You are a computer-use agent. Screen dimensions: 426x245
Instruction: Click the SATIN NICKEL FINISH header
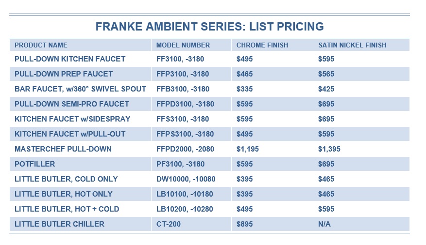(352, 45)
